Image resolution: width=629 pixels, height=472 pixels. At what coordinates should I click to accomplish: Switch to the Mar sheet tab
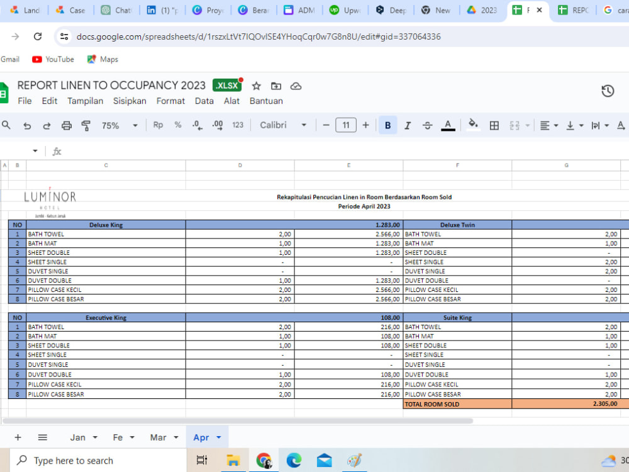point(158,437)
